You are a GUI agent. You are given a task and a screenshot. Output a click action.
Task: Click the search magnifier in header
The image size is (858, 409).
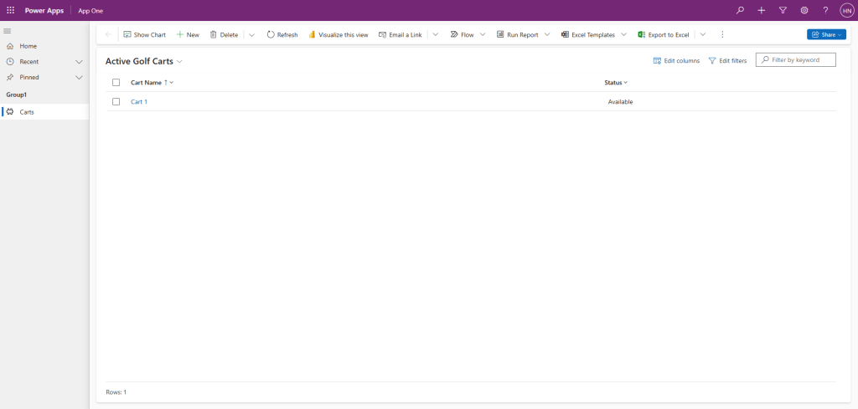click(x=740, y=10)
